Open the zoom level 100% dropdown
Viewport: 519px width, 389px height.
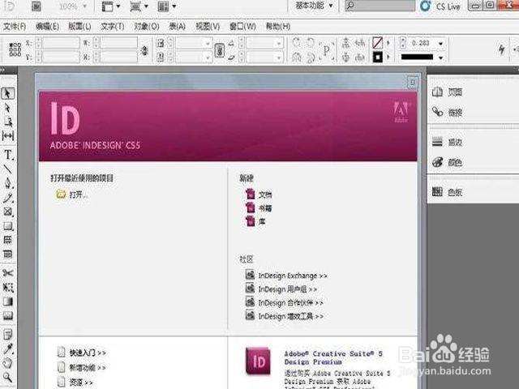[x=73, y=6]
